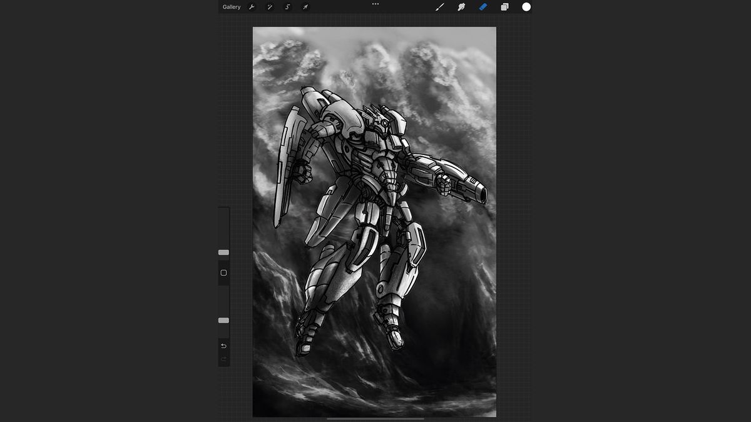Tap the opacity slider at sidebar bottom
This screenshot has height=422, width=751.
(x=223, y=320)
